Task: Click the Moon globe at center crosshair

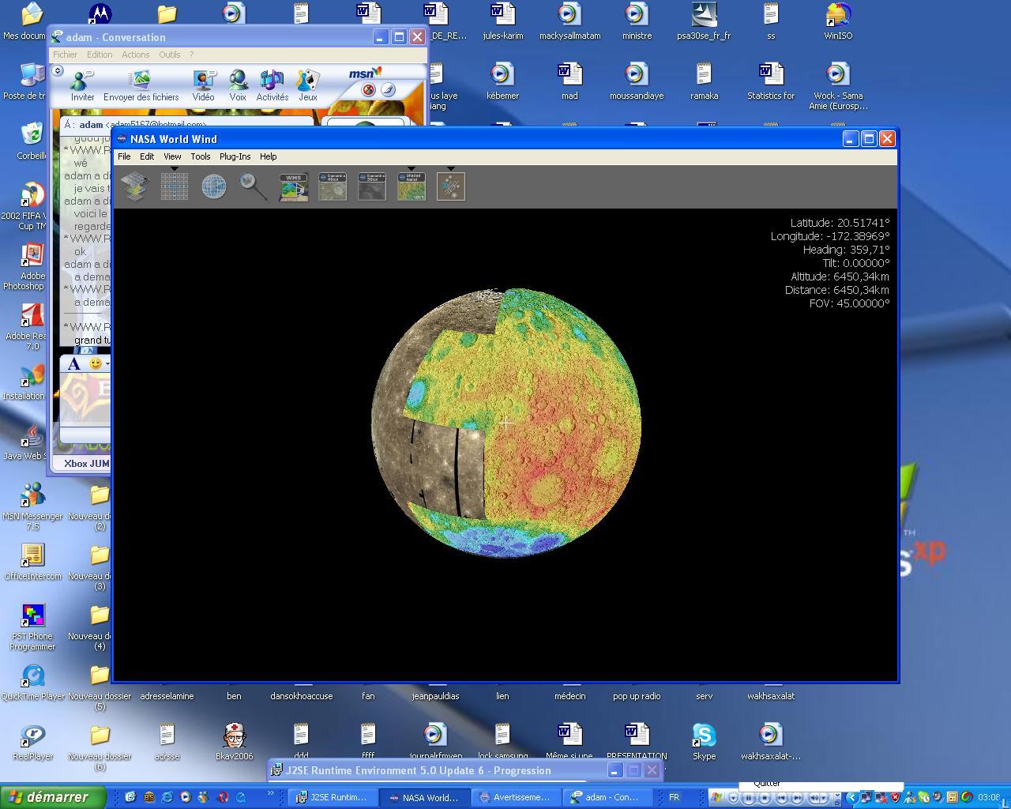Action: pyautogui.click(x=505, y=423)
